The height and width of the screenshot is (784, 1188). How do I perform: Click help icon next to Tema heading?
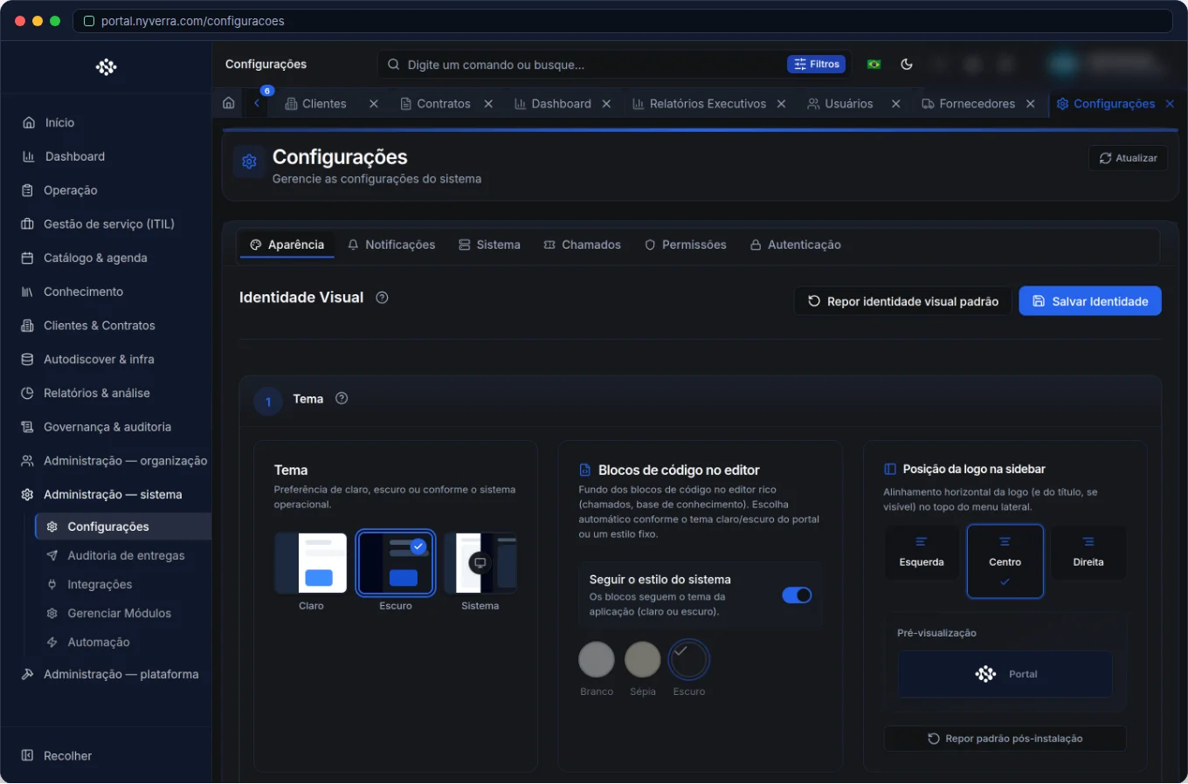point(342,398)
